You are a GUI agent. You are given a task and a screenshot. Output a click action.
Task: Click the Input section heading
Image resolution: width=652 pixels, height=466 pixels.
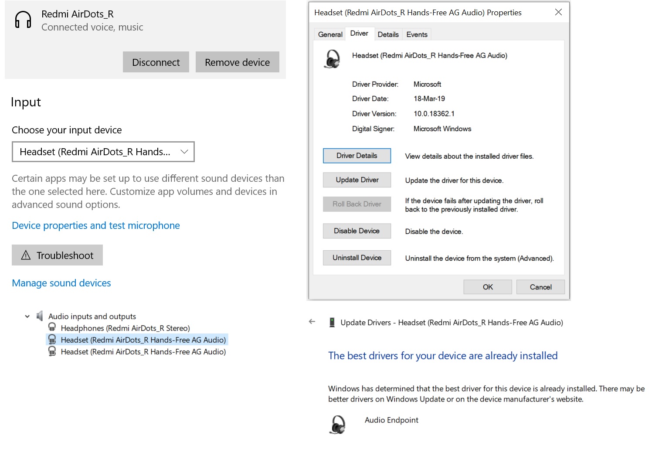point(26,102)
